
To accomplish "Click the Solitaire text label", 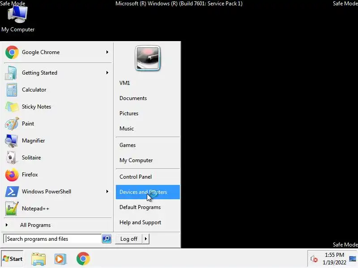I will click(31, 158).
